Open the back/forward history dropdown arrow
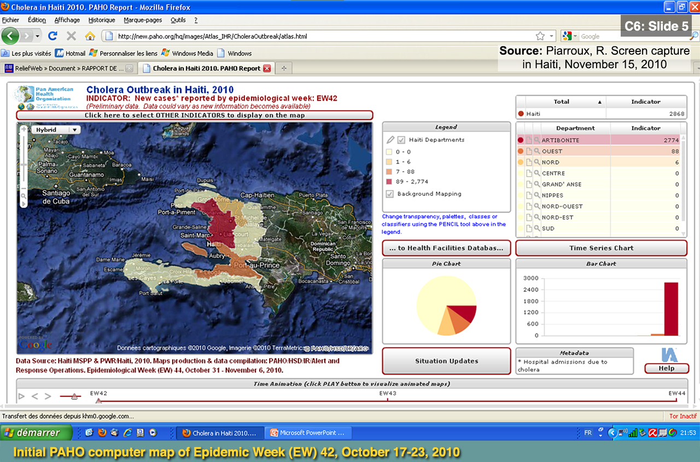The image size is (700, 462). click(38, 36)
